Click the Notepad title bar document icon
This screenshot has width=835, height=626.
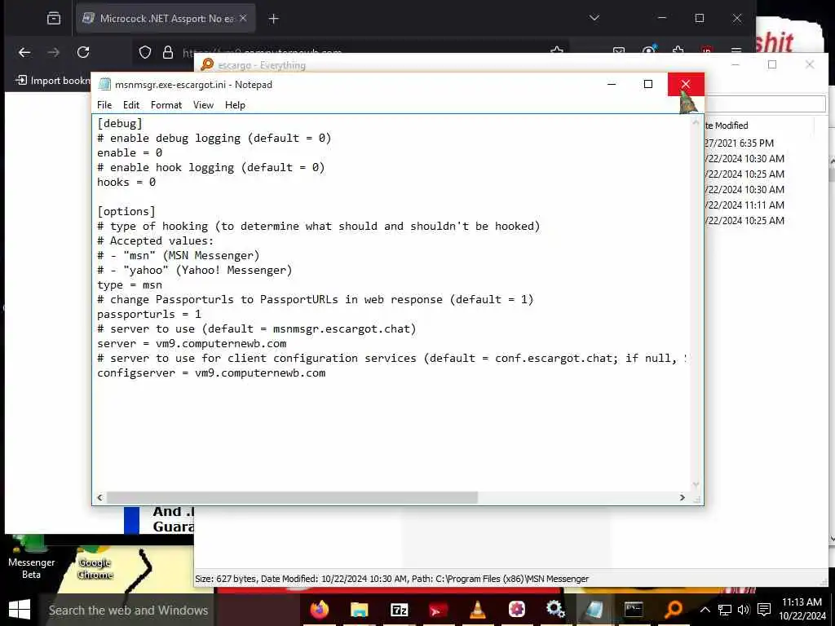105,84
